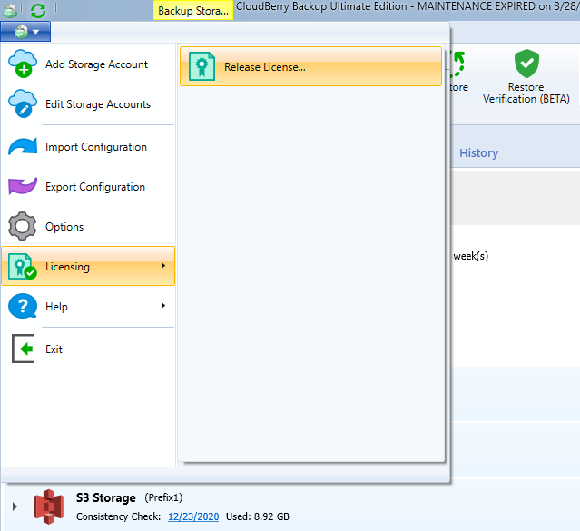The height and width of the screenshot is (531, 580).
Task: Click Used: 8.92 GB text
Action: click(x=258, y=516)
